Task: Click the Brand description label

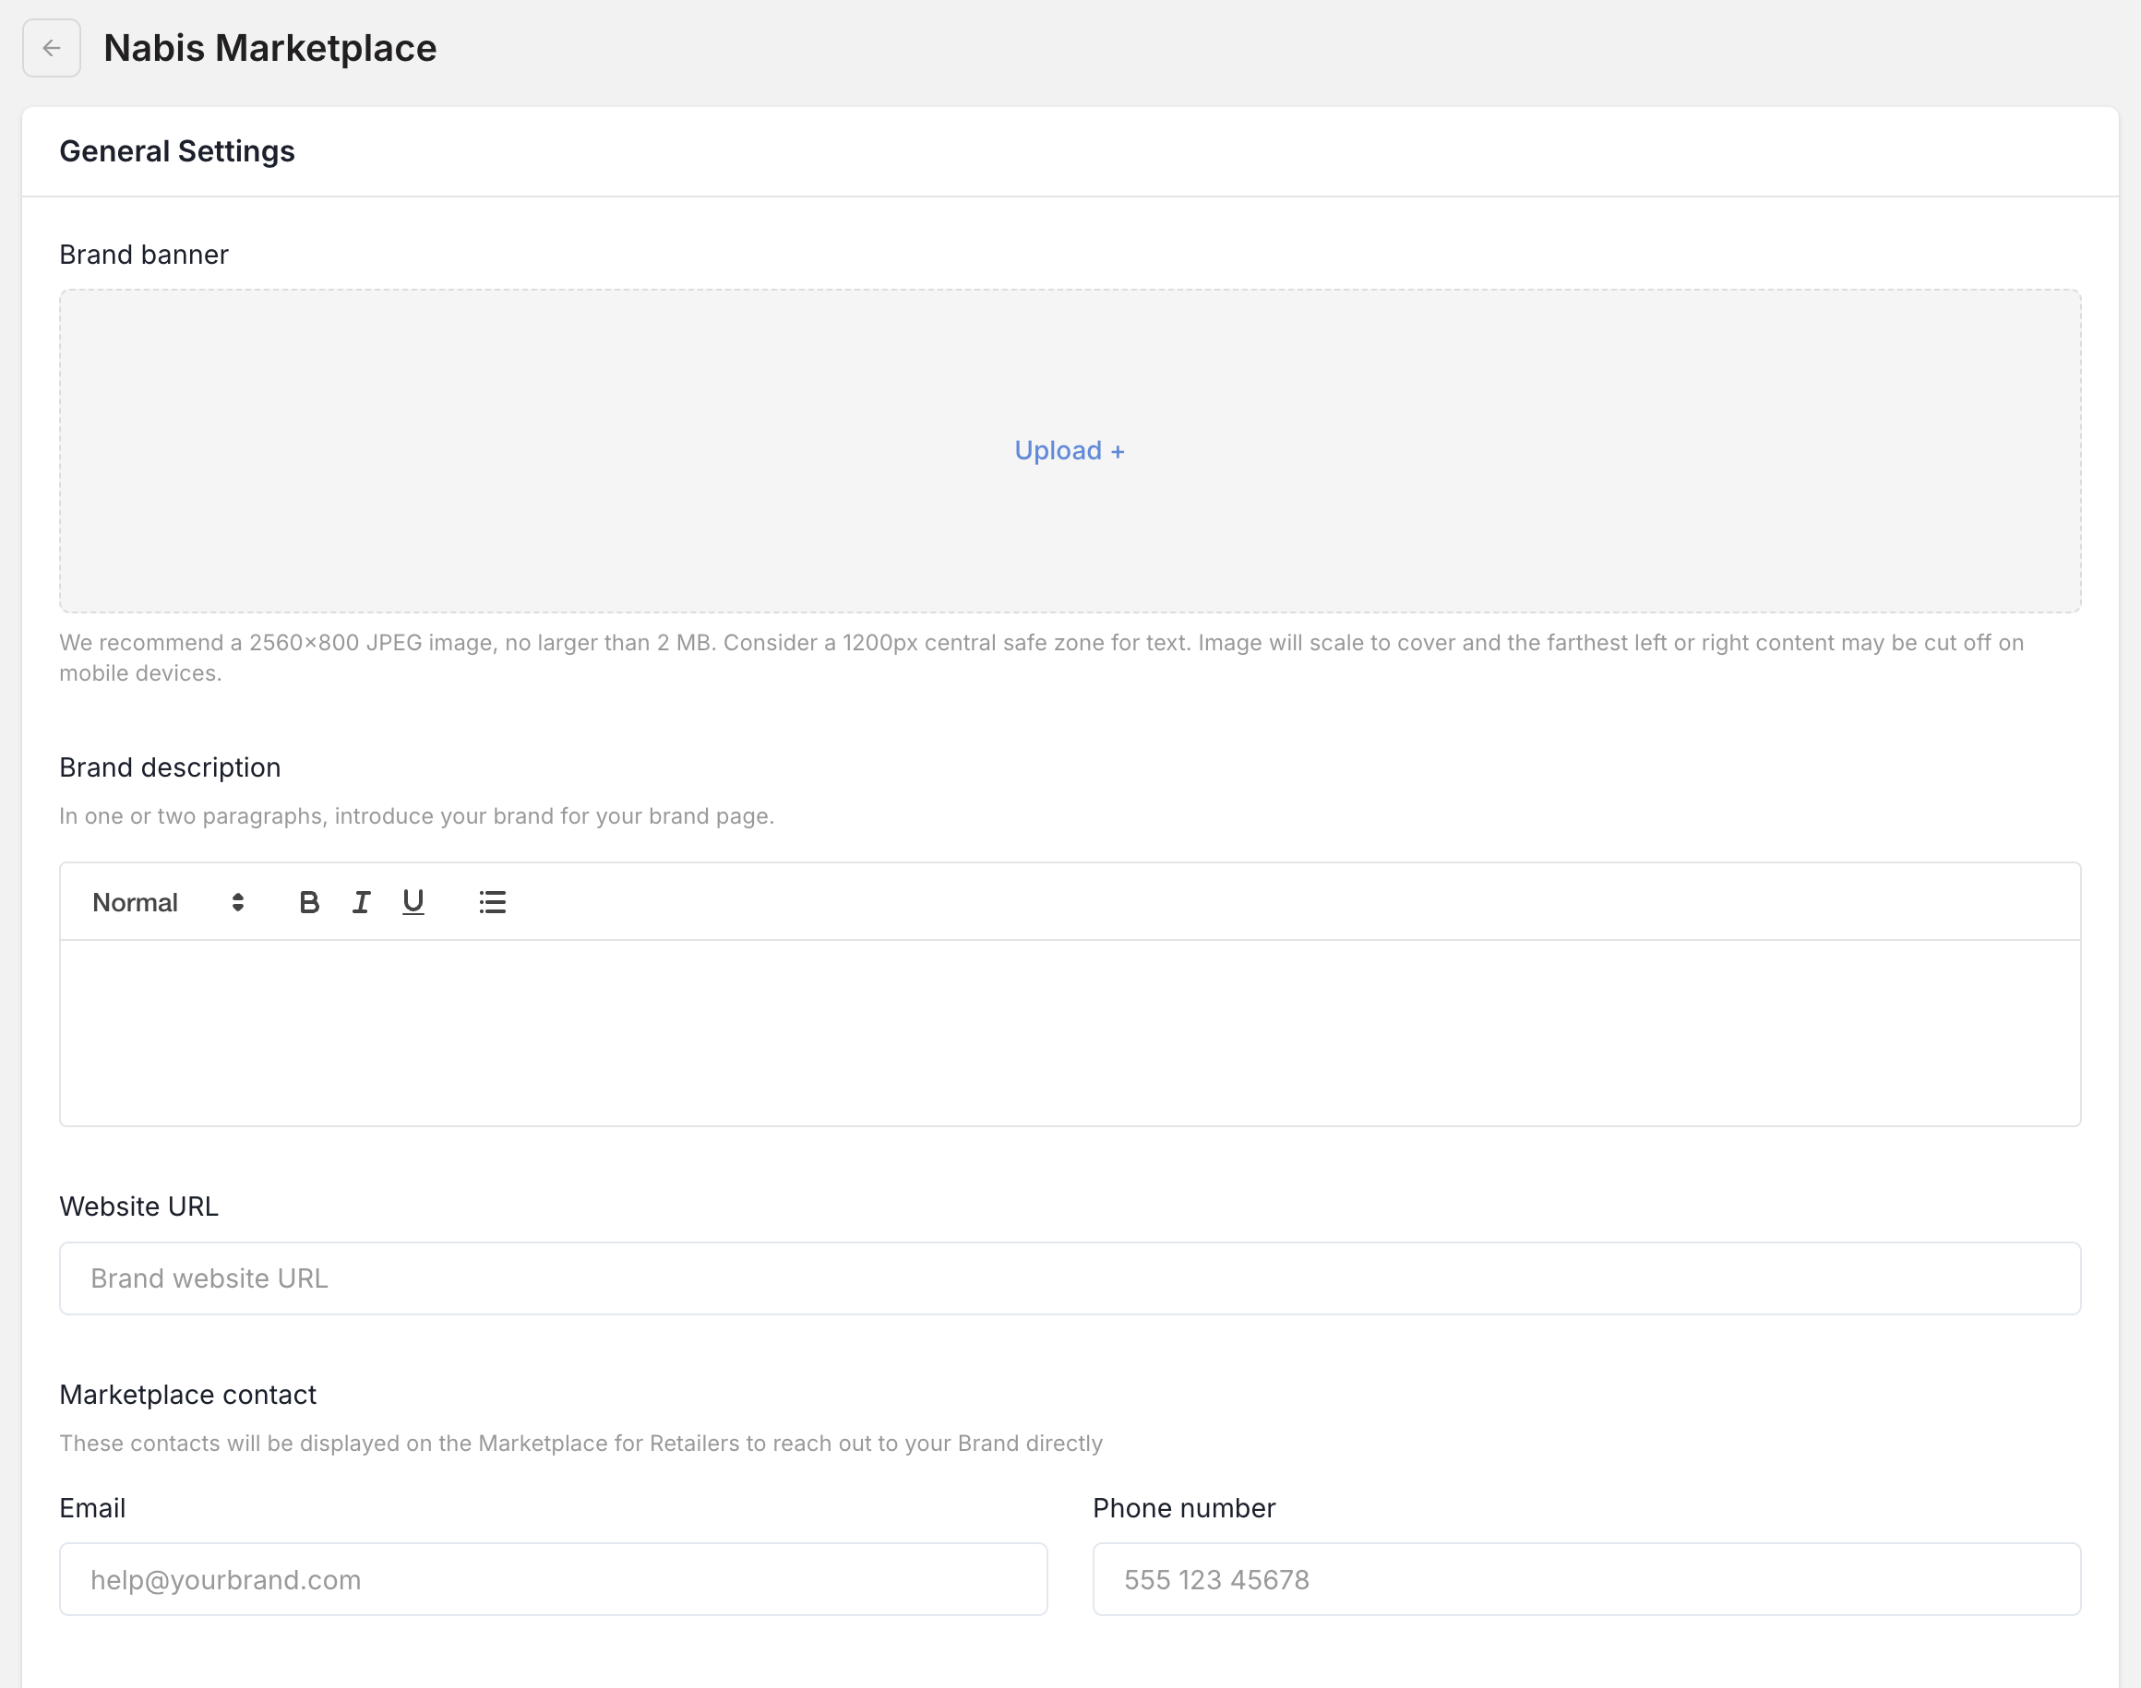Action: (170, 767)
